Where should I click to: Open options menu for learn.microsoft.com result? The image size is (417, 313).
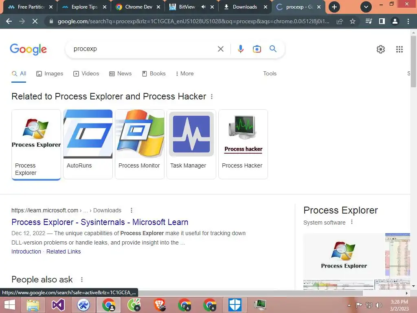pos(132,210)
